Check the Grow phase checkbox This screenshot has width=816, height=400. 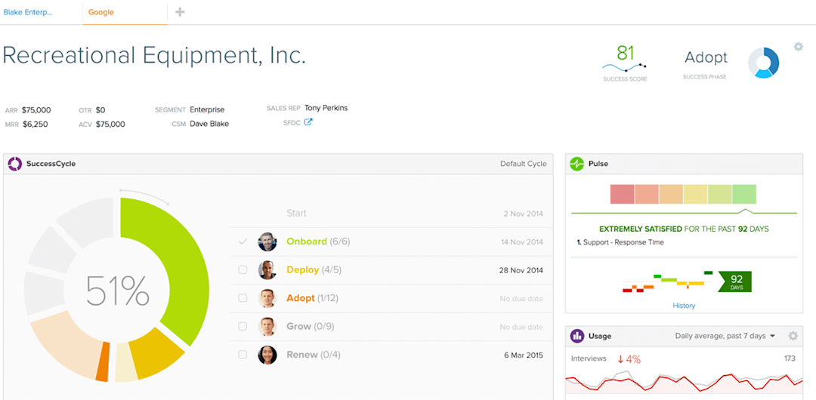click(243, 327)
